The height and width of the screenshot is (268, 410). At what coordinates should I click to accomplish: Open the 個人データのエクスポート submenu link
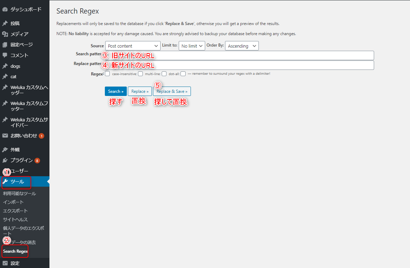pos(24,231)
